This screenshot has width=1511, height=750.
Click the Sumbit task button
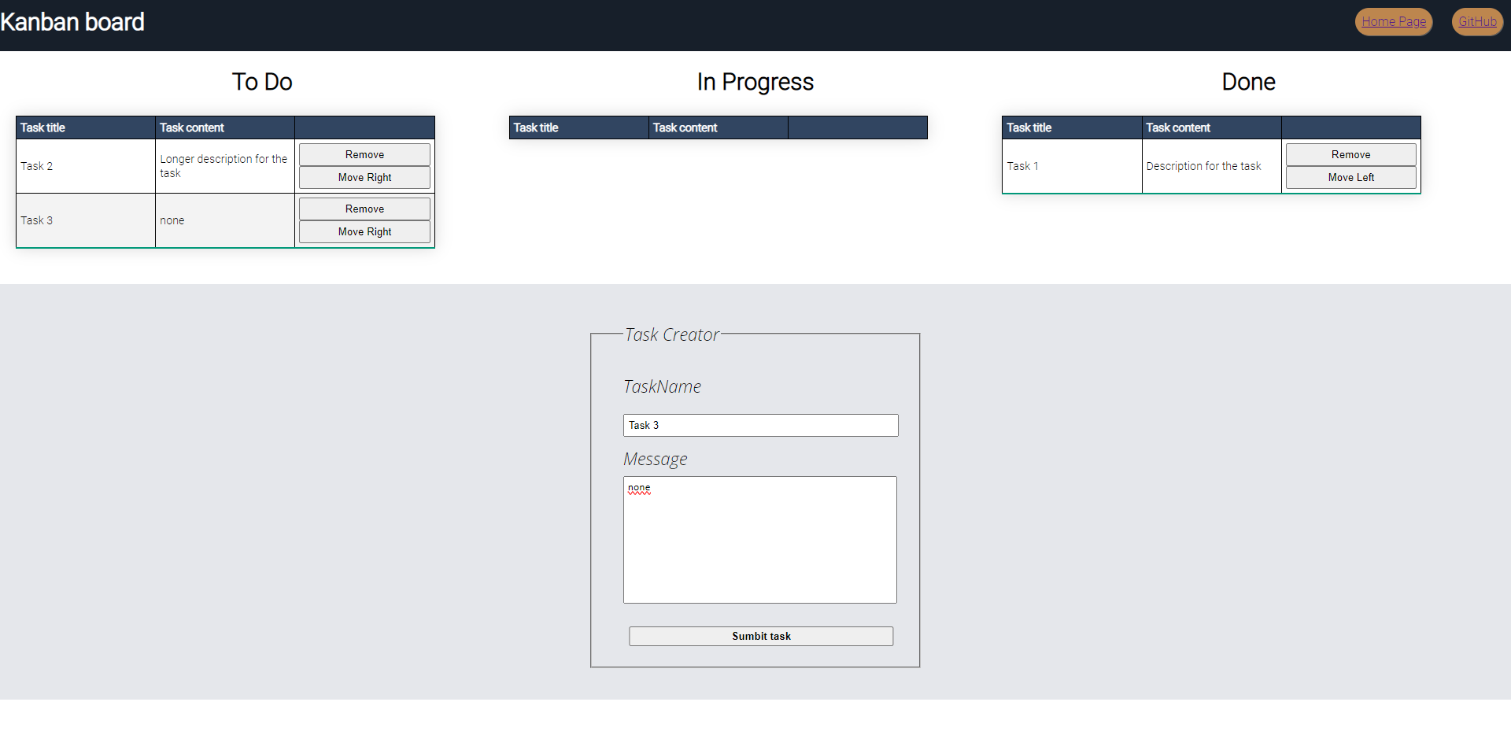coord(761,636)
